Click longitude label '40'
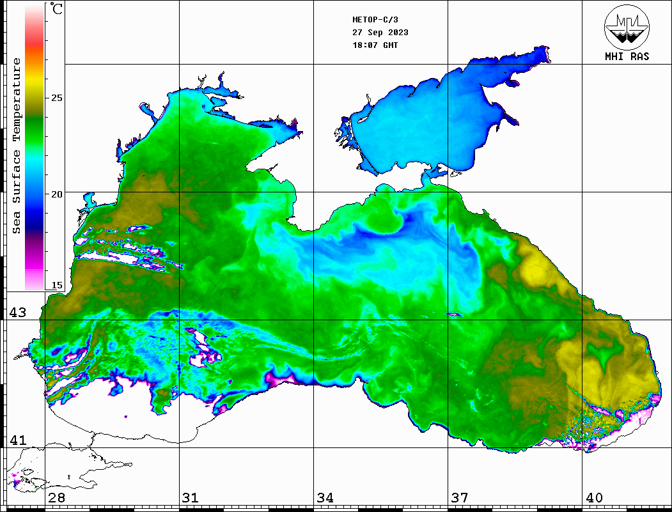Viewport: 672px width, 512px height. click(x=594, y=498)
